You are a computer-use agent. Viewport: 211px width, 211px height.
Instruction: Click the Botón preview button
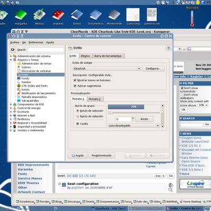pos(145,119)
